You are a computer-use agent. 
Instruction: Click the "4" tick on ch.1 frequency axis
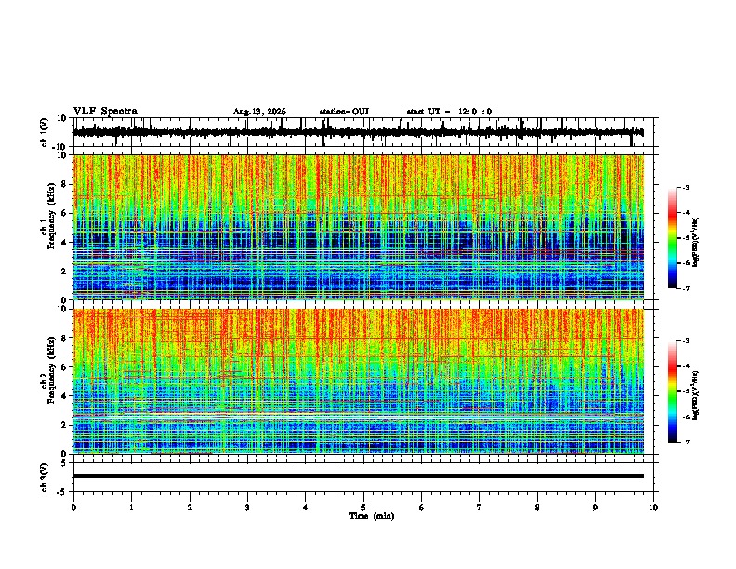tap(65, 243)
